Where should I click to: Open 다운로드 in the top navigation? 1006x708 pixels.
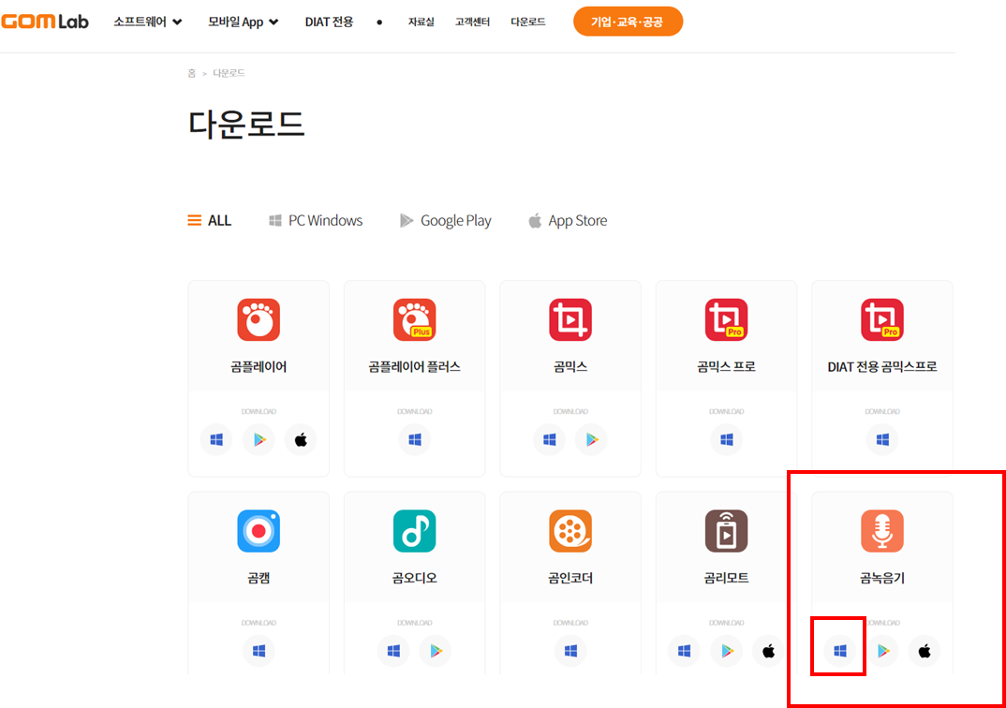(528, 22)
